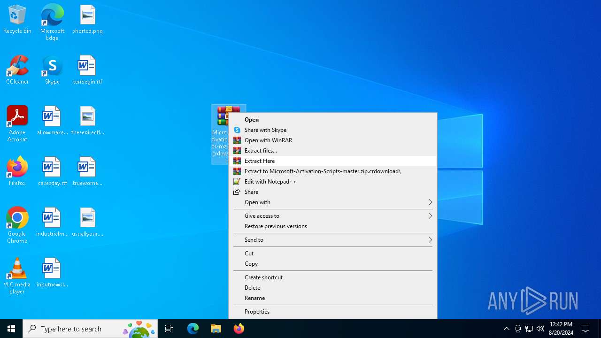
Task: Choose Share with Skype
Action: point(332,130)
